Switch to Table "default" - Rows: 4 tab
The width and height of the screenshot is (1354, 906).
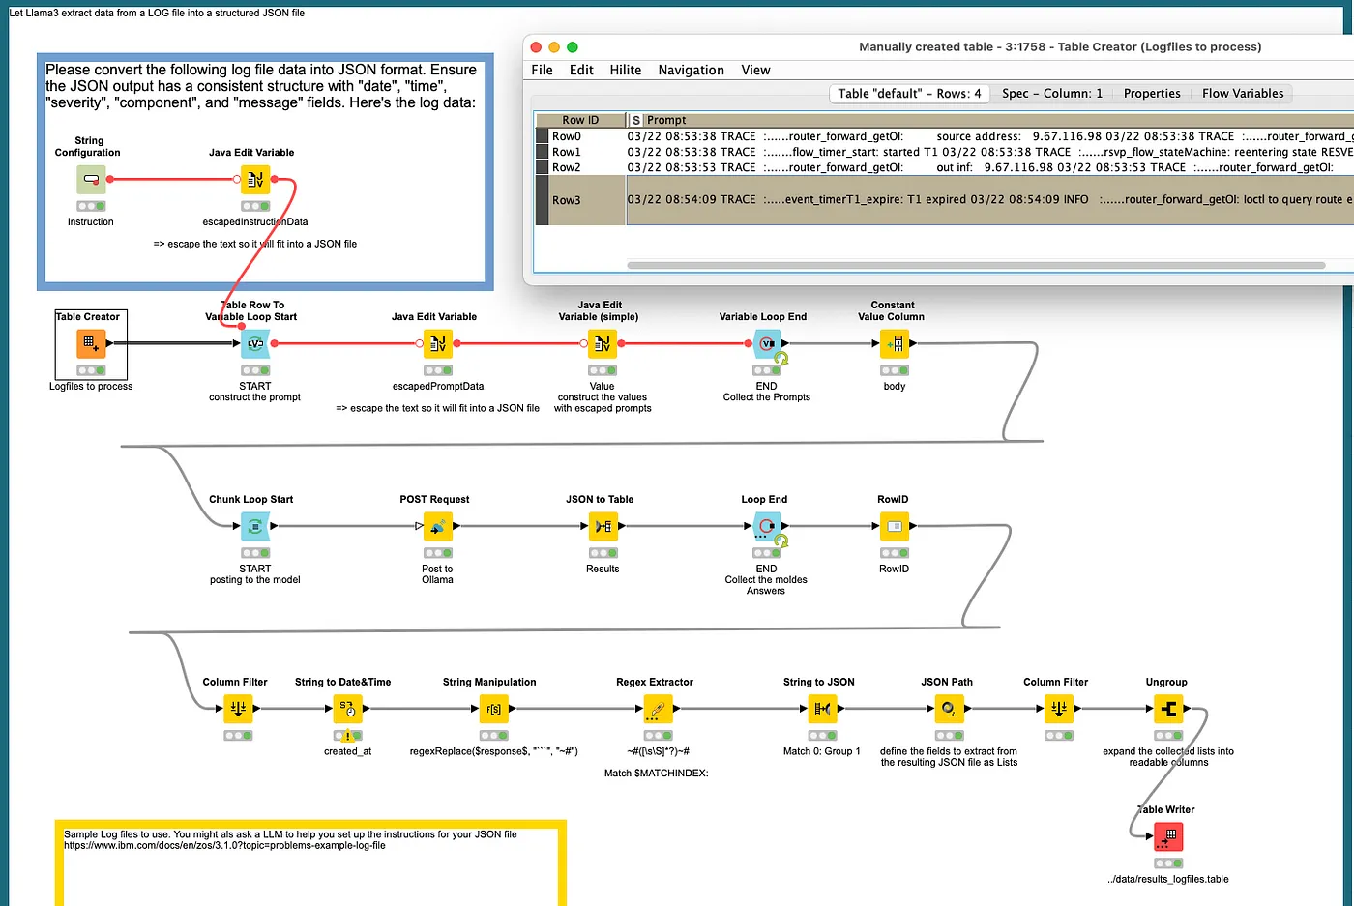909,93
